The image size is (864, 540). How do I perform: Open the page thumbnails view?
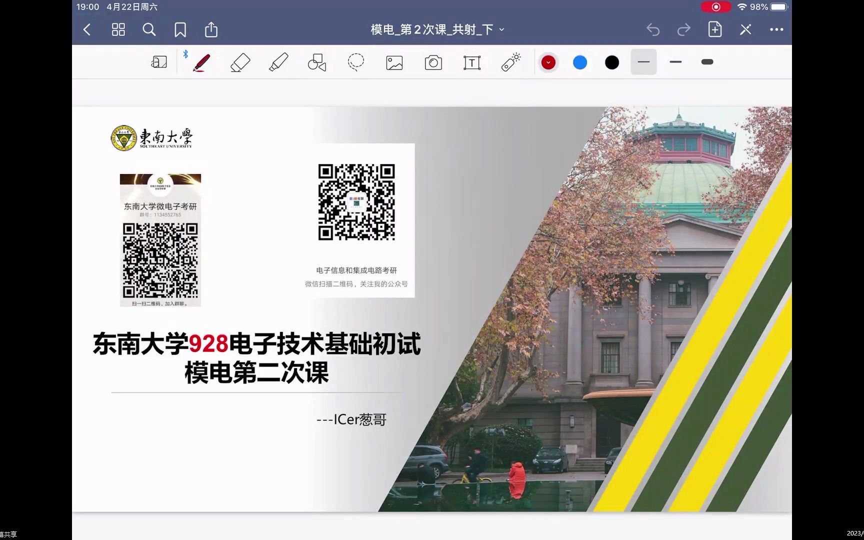[118, 29]
